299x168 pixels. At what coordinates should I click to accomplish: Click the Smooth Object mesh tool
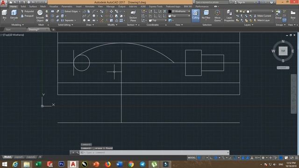point(40,16)
